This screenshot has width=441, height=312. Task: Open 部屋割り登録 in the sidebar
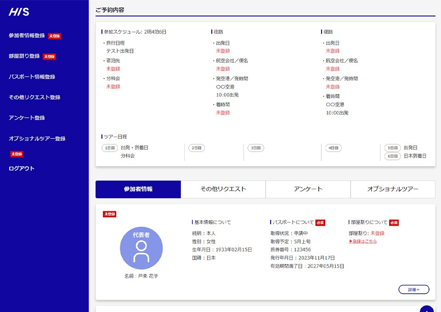click(x=24, y=56)
